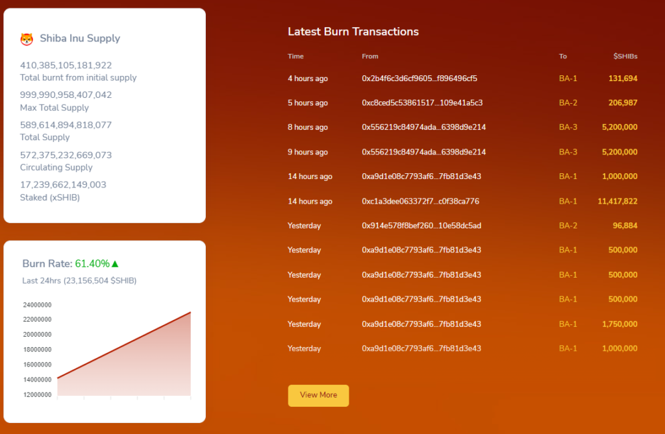Viewport: 665px width, 434px height.
Task: Click the Shiba Inu logo icon
Action: [x=27, y=39]
